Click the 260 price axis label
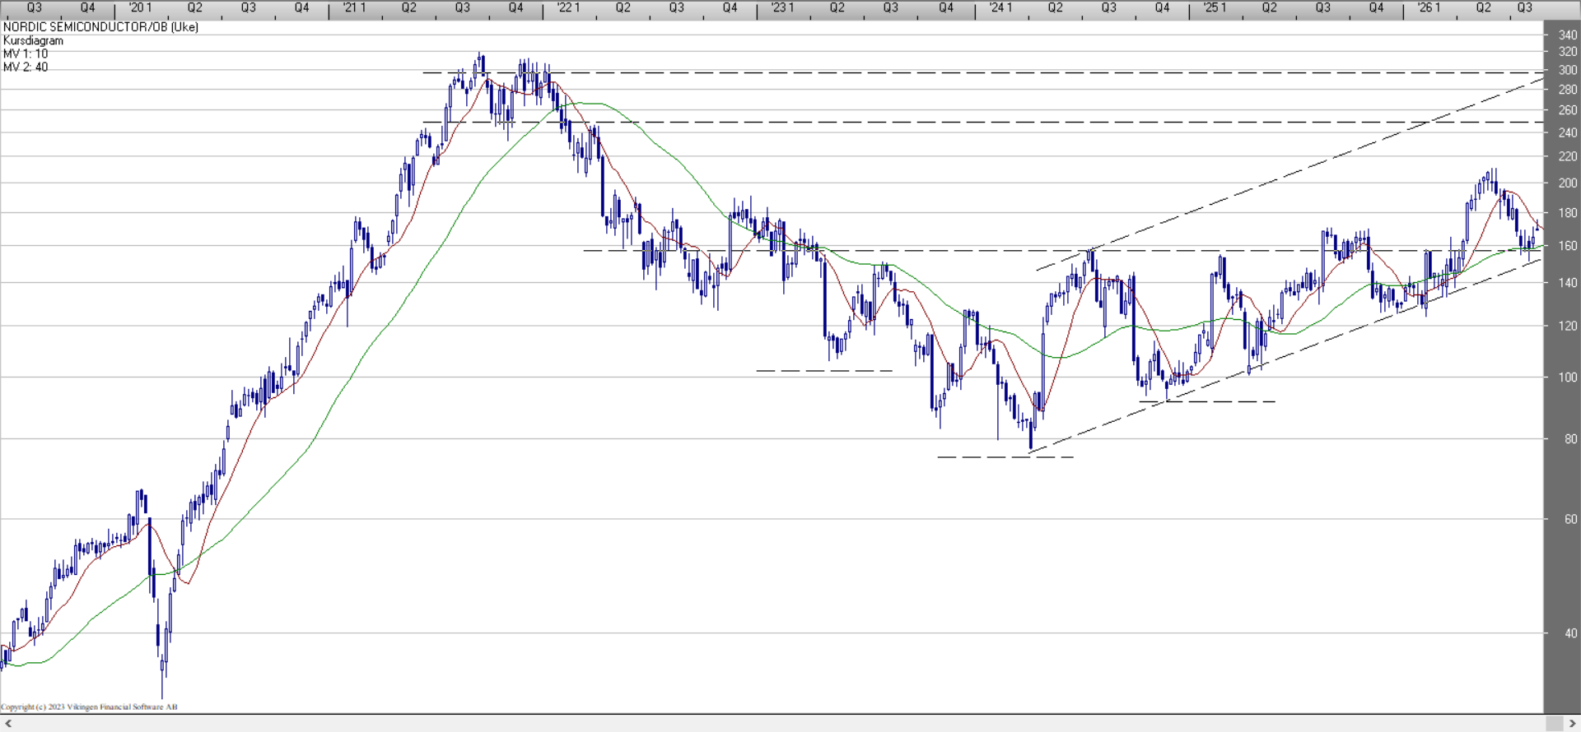This screenshot has width=1581, height=732. [1567, 110]
